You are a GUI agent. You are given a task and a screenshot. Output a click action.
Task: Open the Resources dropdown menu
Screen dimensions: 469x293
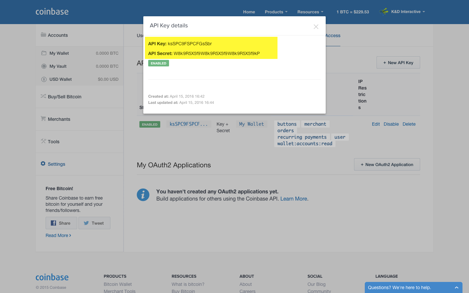(x=310, y=12)
